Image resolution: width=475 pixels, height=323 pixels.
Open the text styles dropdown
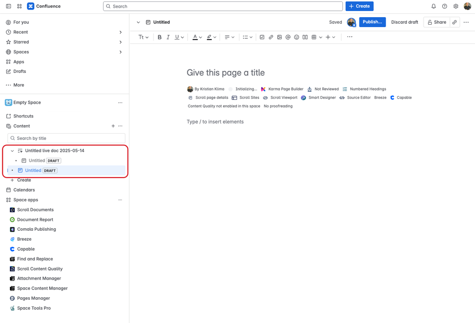point(143,37)
